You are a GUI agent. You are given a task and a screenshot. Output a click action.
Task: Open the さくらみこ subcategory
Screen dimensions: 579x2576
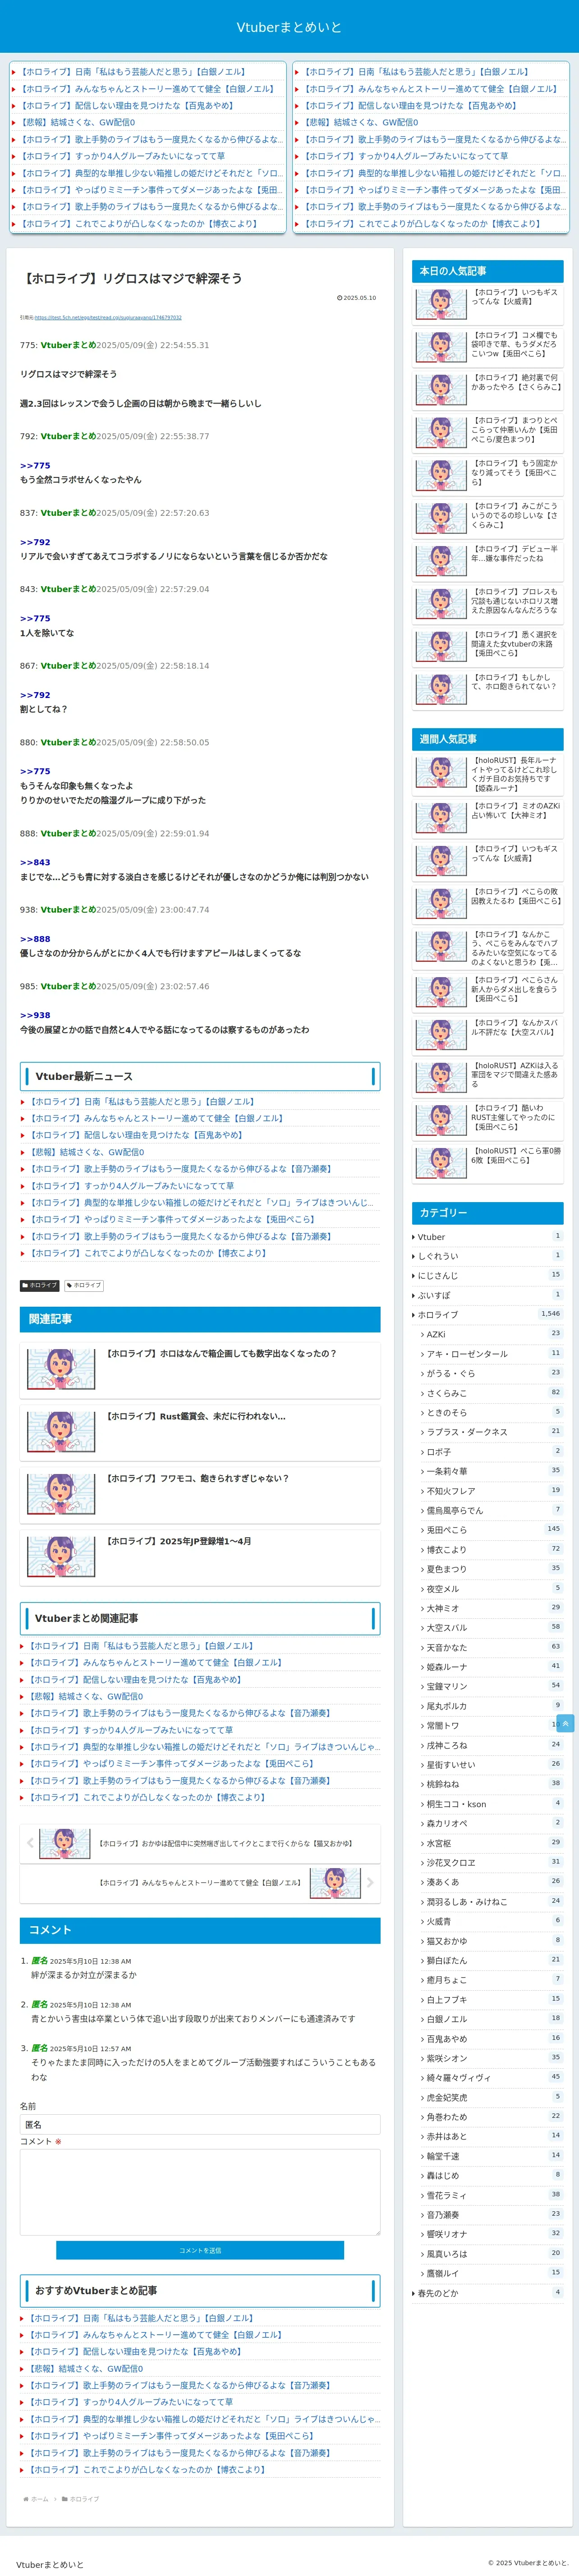point(492,1392)
